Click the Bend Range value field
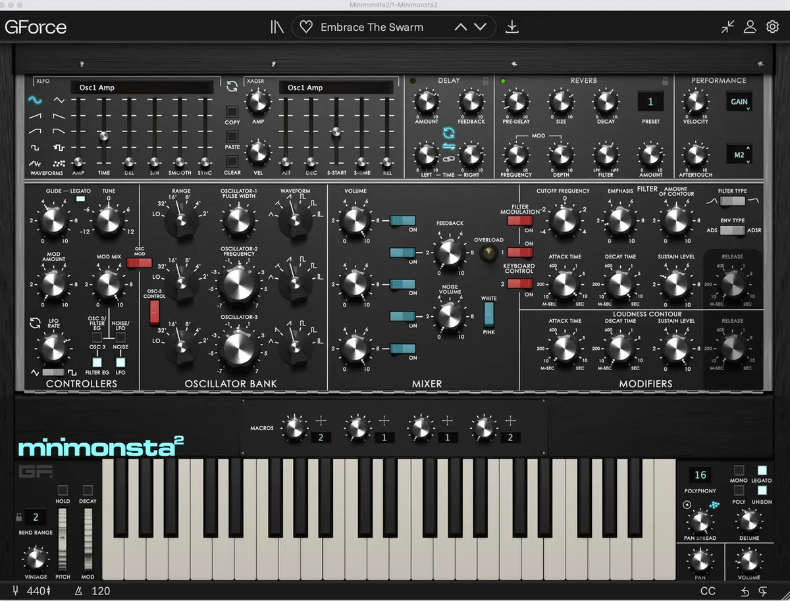The height and width of the screenshot is (601, 790). click(x=36, y=517)
